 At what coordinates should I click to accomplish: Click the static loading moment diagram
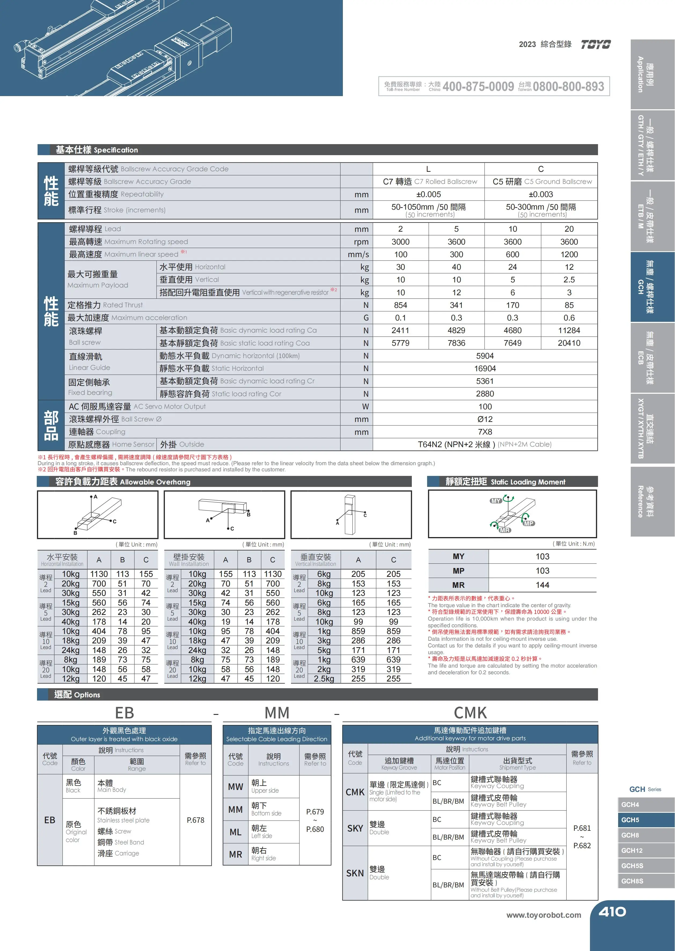coord(512,514)
